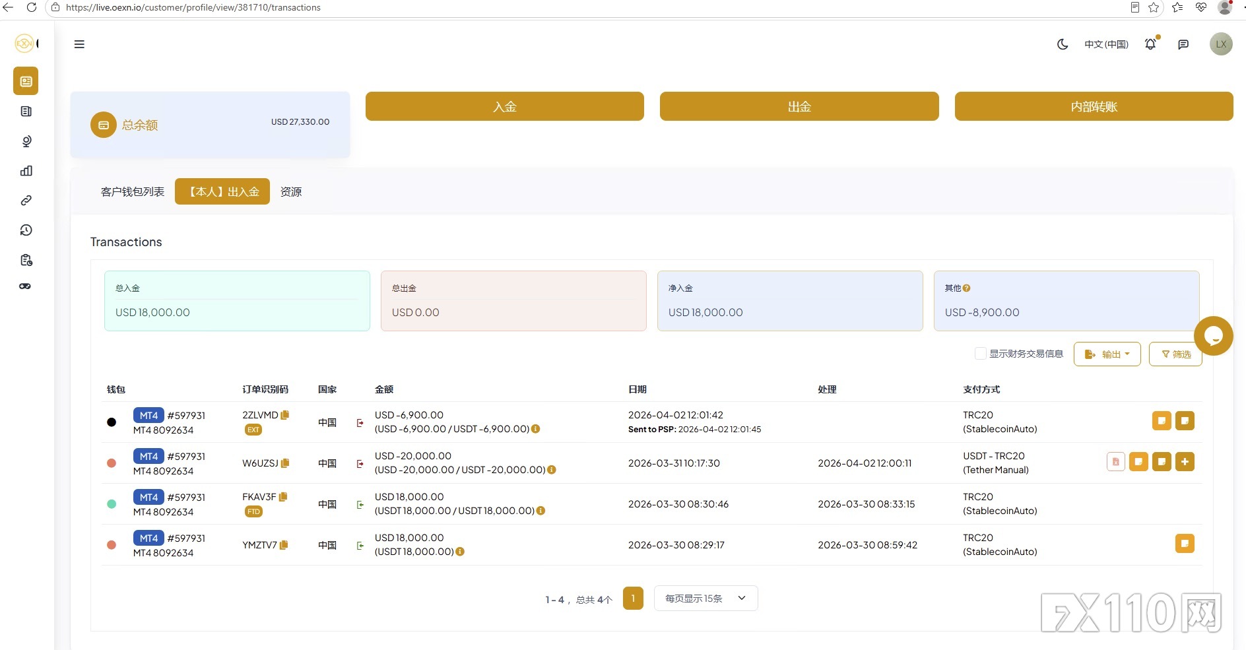Screen dimensions: 1246x650
Task: Click the black status dot on 2ZLVMD row
Action: pos(112,422)
